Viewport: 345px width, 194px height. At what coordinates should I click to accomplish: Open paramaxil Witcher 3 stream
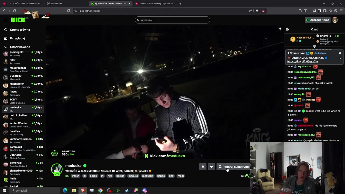tap(23, 148)
